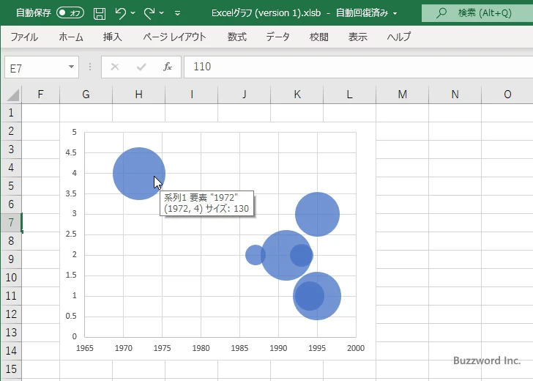The height and width of the screenshot is (381, 533).
Task: Select column K header
Action: pyautogui.click(x=297, y=95)
